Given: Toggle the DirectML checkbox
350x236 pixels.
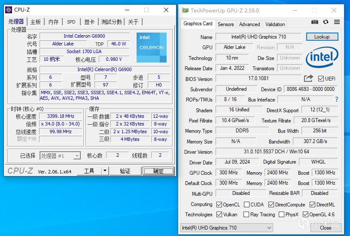Looking at the screenshot, I should click(312, 204).
